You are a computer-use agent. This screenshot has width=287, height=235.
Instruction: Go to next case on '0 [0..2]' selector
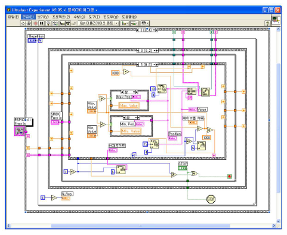(157, 51)
